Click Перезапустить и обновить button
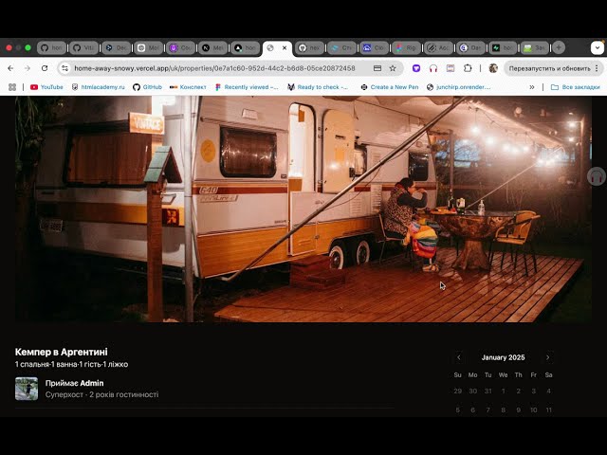Screen dimensions: 607x455 click(x=549, y=68)
